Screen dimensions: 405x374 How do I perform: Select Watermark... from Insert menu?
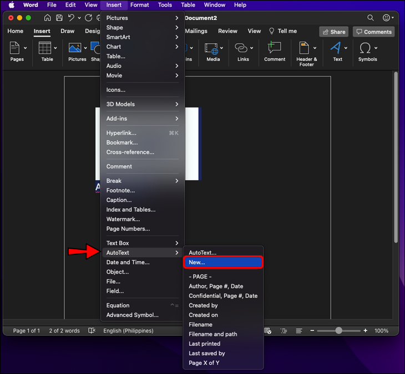coord(143,219)
